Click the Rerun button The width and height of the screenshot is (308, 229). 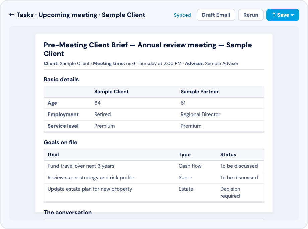[251, 15]
